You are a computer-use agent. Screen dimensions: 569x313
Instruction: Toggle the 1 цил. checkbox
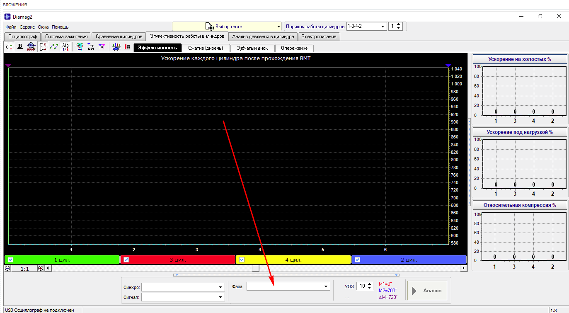(x=11, y=260)
